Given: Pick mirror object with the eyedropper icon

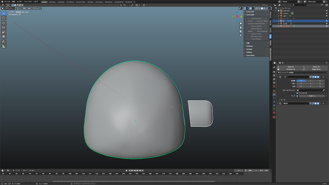Looking at the screenshot, I should click(x=324, y=90).
